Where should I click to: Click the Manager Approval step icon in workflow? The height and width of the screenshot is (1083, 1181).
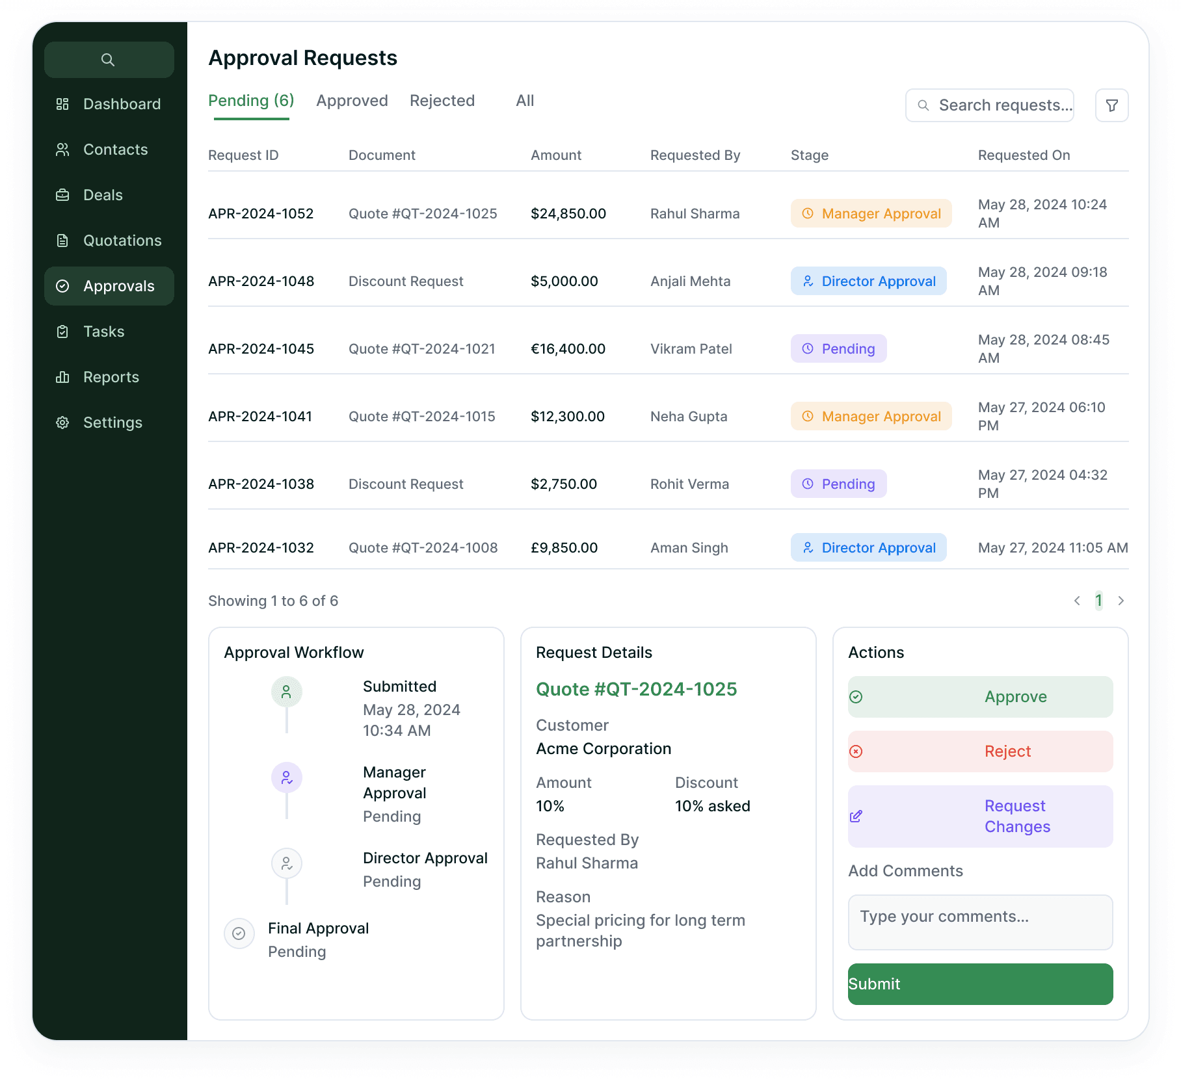pos(286,777)
